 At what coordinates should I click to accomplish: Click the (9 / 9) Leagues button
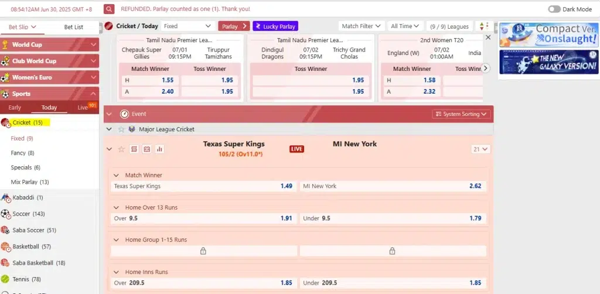[x=449, y=26]
